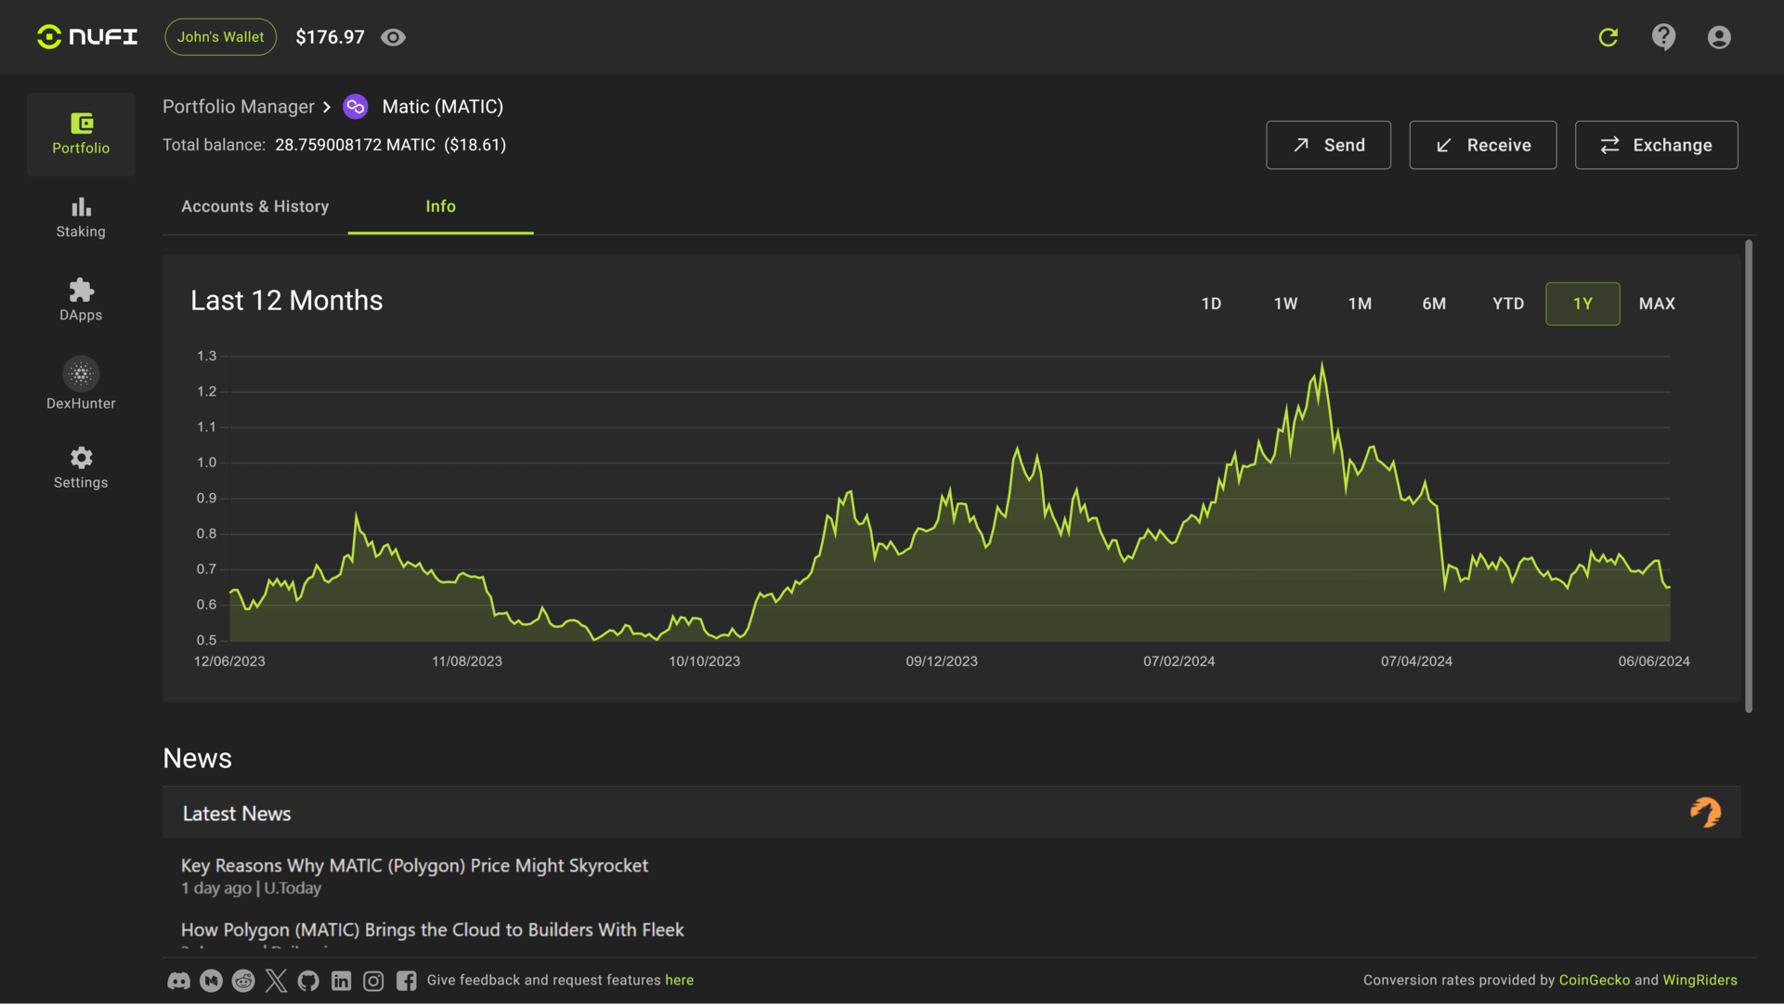Open the WingRiders link

1699,981
